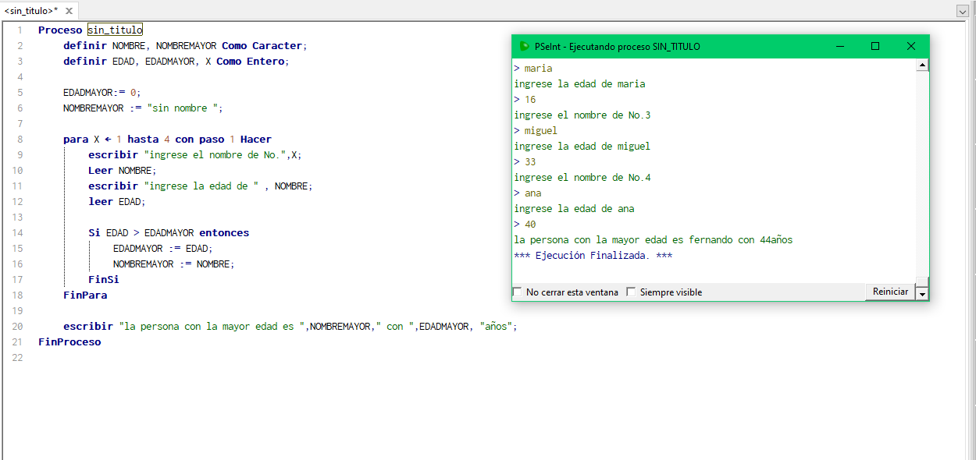Click the output line 'ingrese el nombre de No.3'
976x460 pixels.
582,115
